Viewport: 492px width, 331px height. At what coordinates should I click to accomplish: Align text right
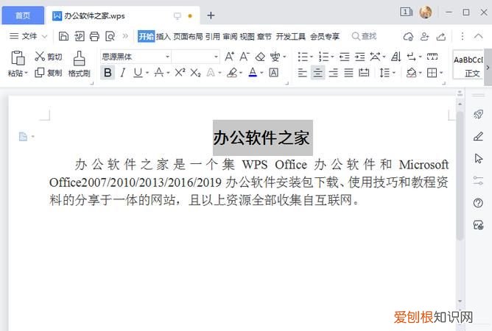[x=333, y=73]
